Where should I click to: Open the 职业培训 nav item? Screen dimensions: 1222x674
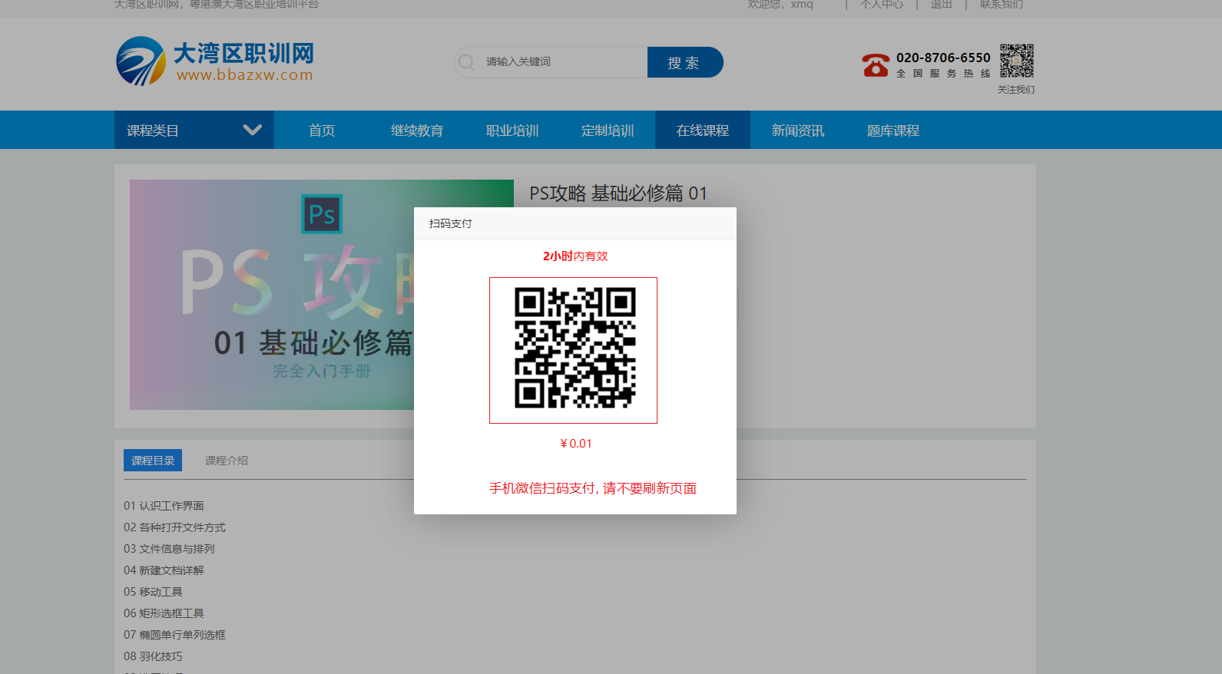tap(512, 131)
